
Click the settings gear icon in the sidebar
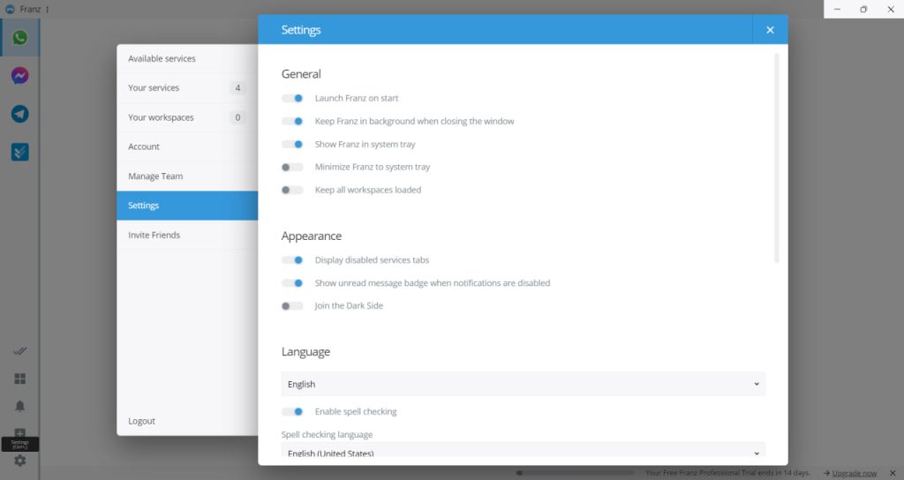19,461
